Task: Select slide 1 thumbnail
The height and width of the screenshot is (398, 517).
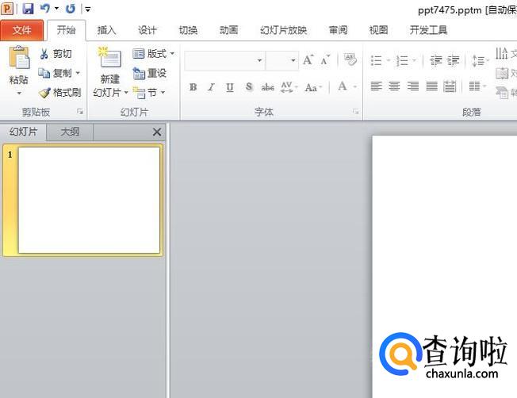Action: click(x=89, y=201)
